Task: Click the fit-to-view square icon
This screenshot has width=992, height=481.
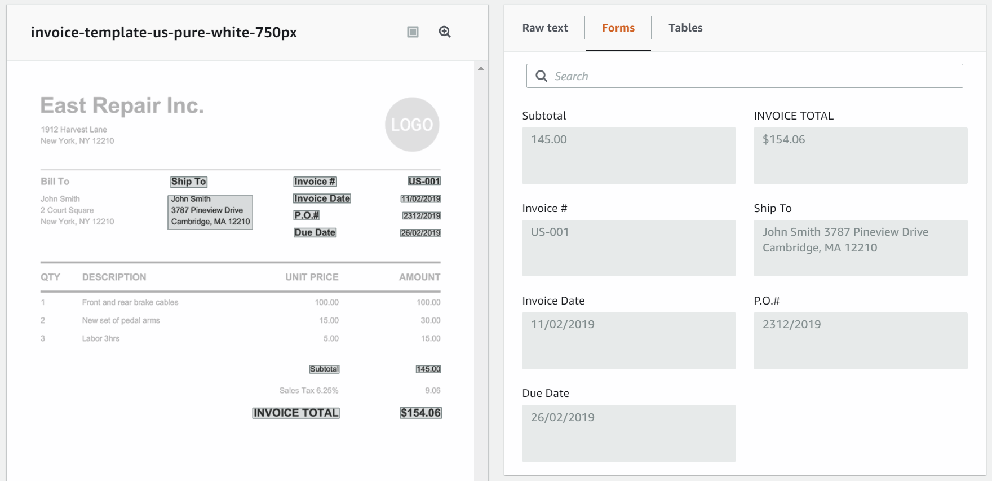Action: coord(413,32)
